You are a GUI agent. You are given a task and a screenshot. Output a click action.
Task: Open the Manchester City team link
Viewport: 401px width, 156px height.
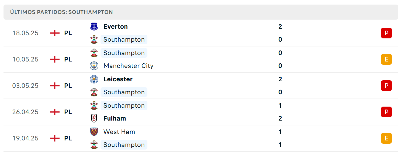tap(128, 66)
